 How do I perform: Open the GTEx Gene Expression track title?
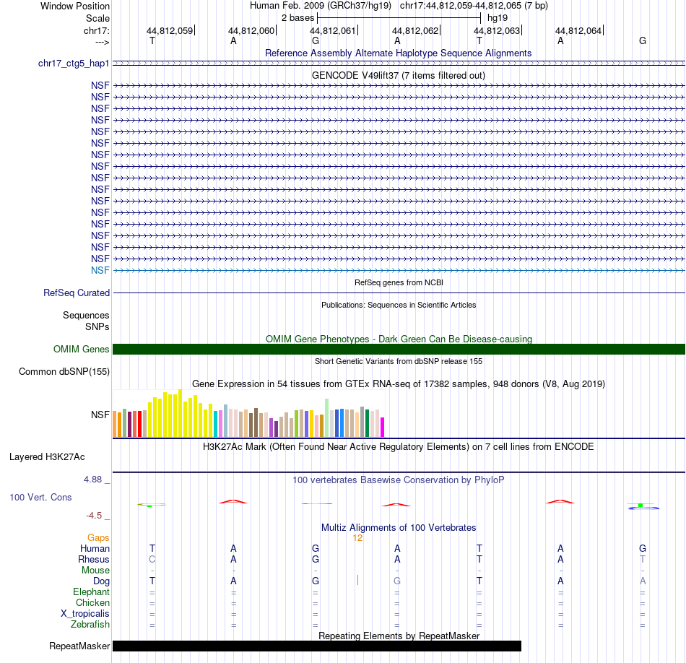(x=399, y=383)
